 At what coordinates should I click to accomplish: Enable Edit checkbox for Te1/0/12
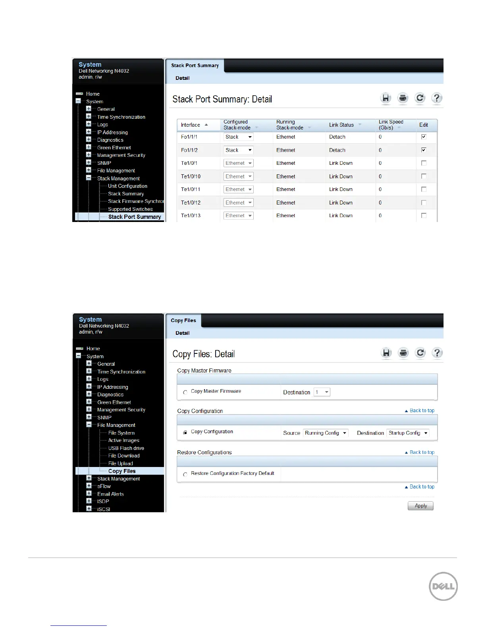tap(424, 203)
